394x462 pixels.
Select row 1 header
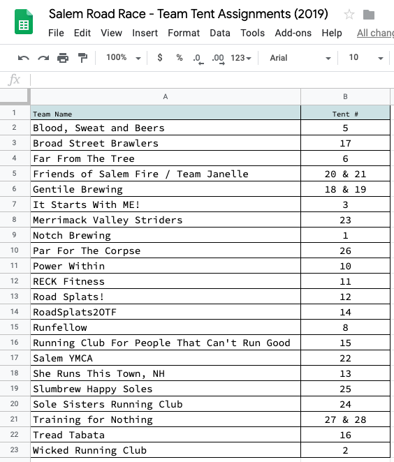pos(14,112)
